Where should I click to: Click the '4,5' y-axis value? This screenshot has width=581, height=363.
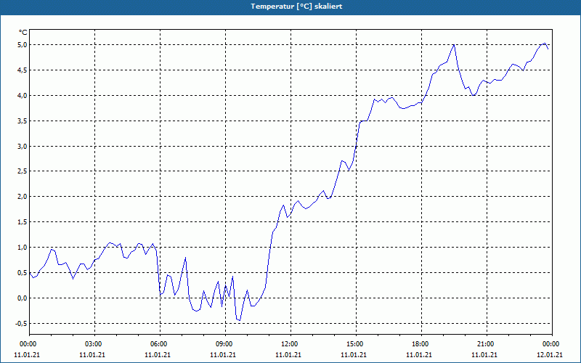point(23,70)
